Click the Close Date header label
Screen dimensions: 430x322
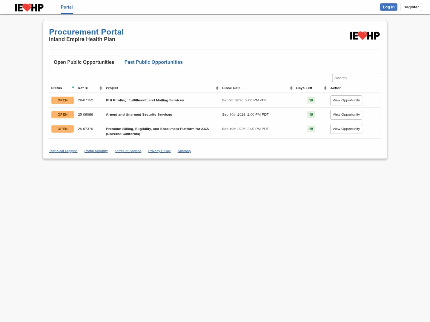231,88
